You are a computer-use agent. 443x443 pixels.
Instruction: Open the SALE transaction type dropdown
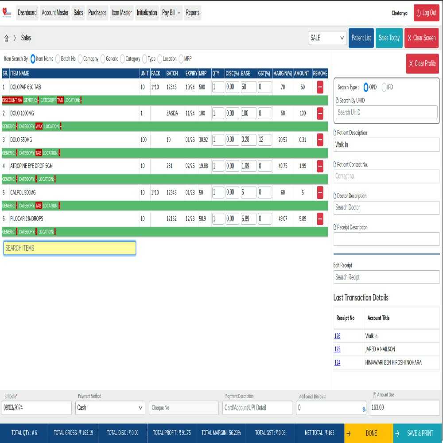pyautogui.click(x=327, y=38)
